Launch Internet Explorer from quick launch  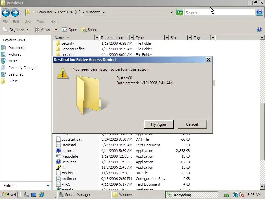click(x=42, y=195)
